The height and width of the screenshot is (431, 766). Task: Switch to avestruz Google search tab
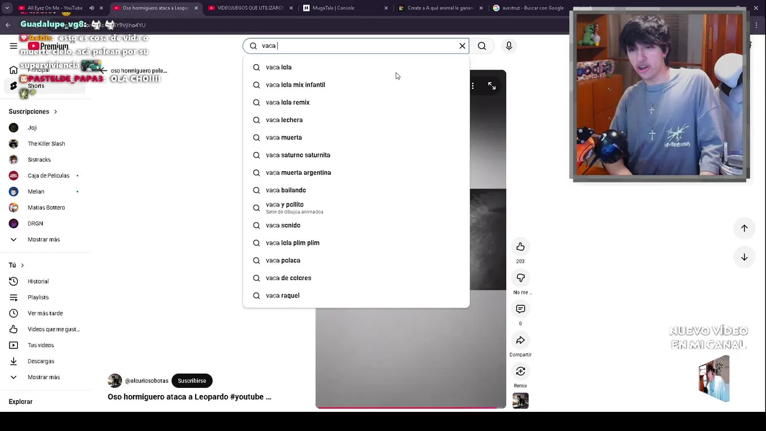(x=533, y=8)
